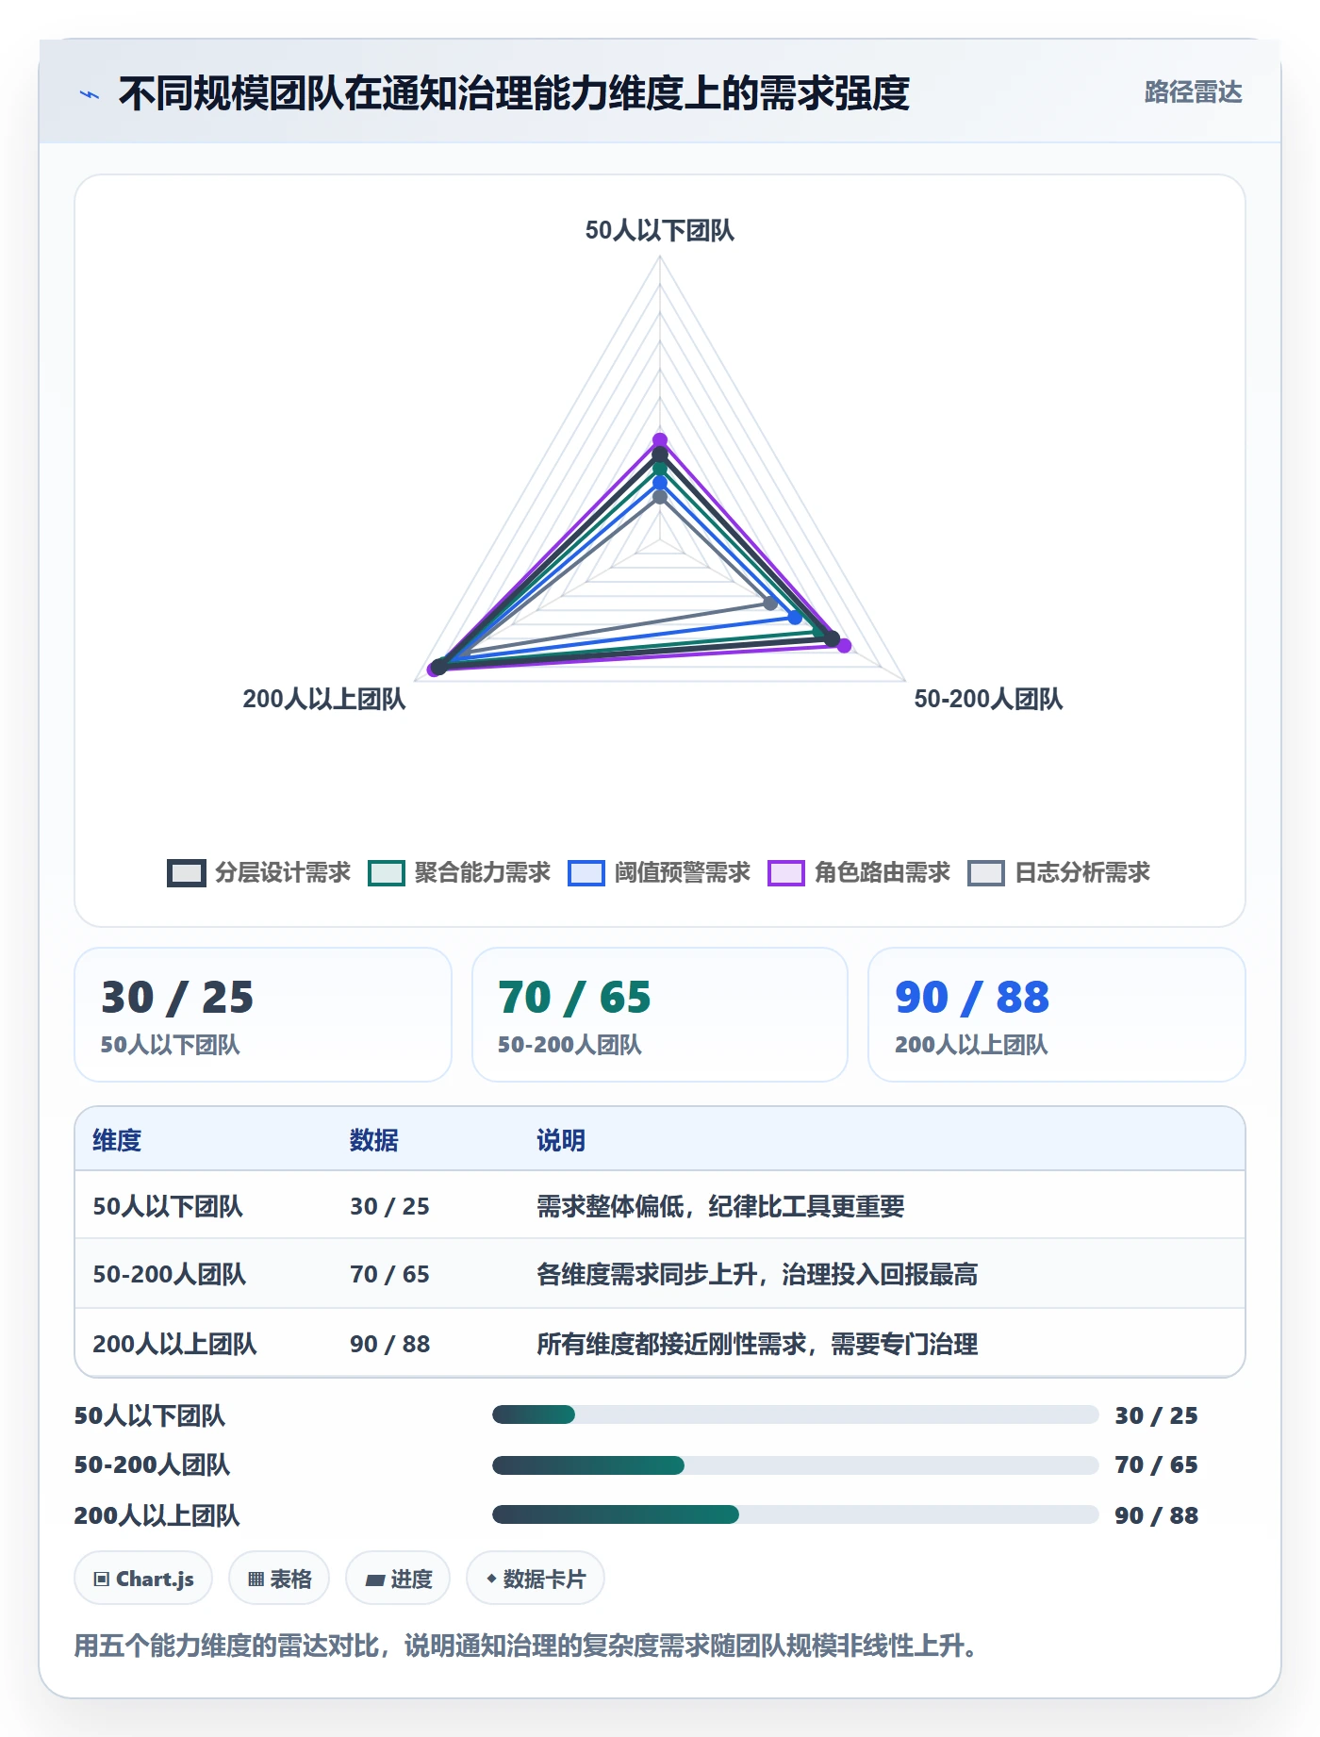Viewport: 1320px width, 1737px height.
Task: Click the bar icon in 进度 chip
Action: click(375, 1580)
